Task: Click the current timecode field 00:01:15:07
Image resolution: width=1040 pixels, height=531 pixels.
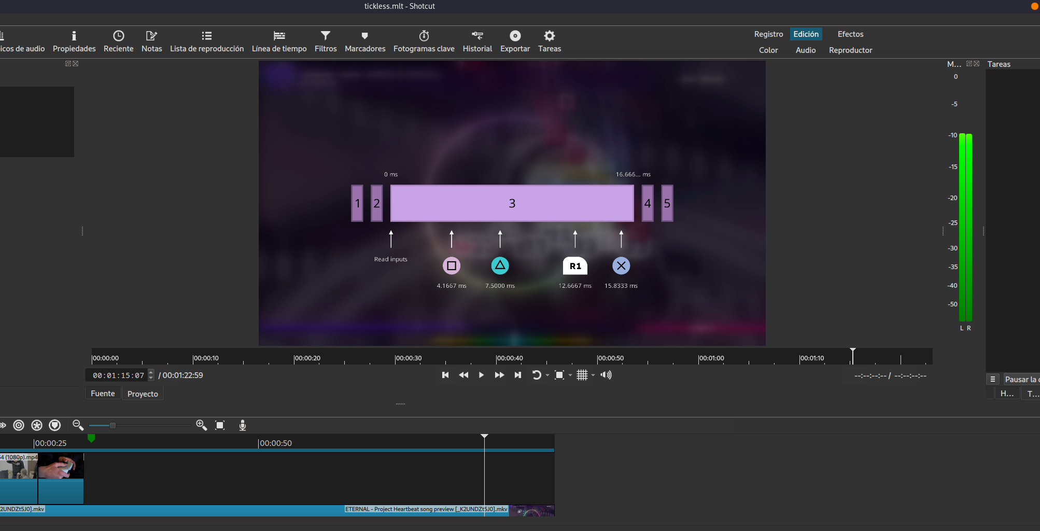Action: tap(118, 375)
